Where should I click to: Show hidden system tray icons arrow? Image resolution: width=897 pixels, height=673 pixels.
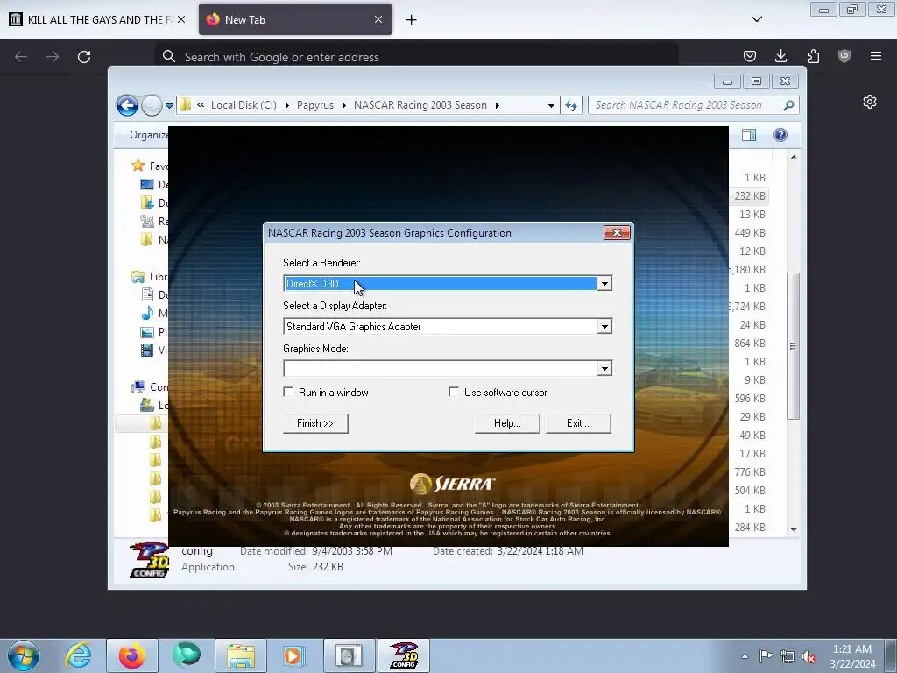pyautogui.click(x=745, y=656)
